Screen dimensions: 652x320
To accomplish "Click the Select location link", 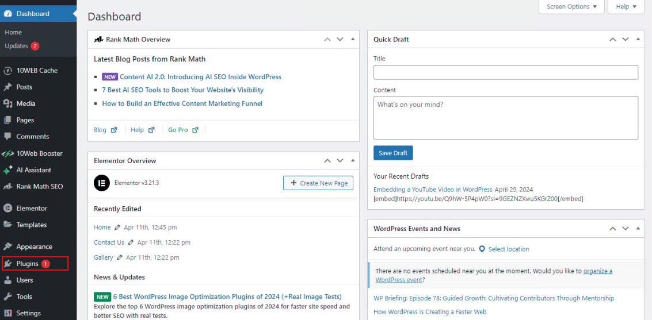I will pos(509,249).
